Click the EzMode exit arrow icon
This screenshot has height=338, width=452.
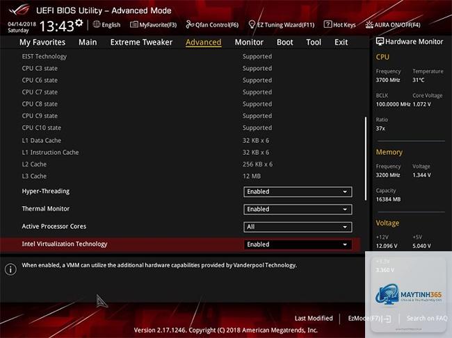tap(387, 319)
